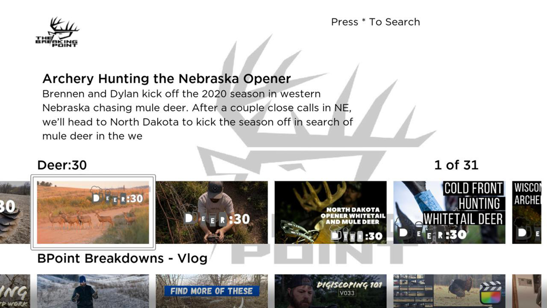Screen dimensions: 547x308
Task: Click the 1 of 31 item counter
Action: coord(456,165)
